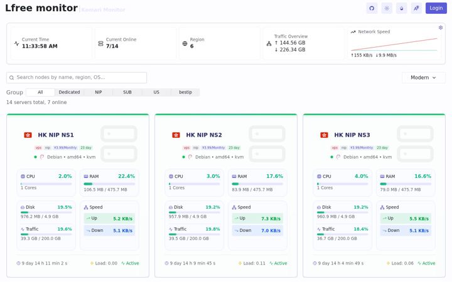Open the HK NIP NS1 server title
Image resolution: width=452 pixels, height=282 pixels.
56,135
